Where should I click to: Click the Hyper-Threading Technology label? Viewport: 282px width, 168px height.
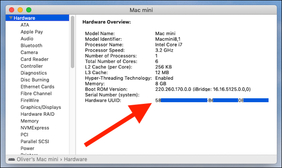point(118,78)
